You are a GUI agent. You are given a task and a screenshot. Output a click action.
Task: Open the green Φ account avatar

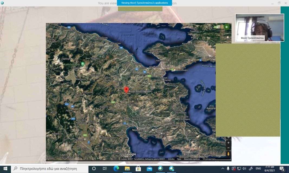click(226, 27)
